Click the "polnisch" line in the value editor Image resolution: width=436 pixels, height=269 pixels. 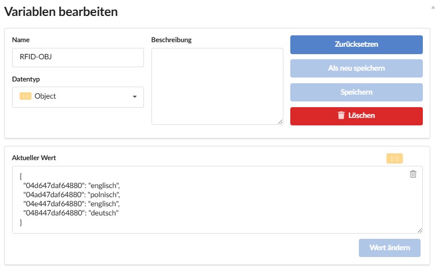pos(70,194)
